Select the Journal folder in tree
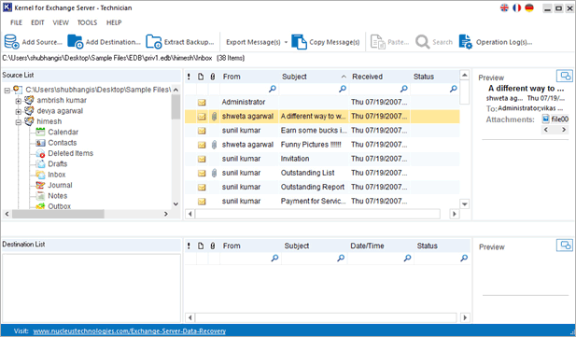This screenshot has height=337, width=576. pos(60,185)
